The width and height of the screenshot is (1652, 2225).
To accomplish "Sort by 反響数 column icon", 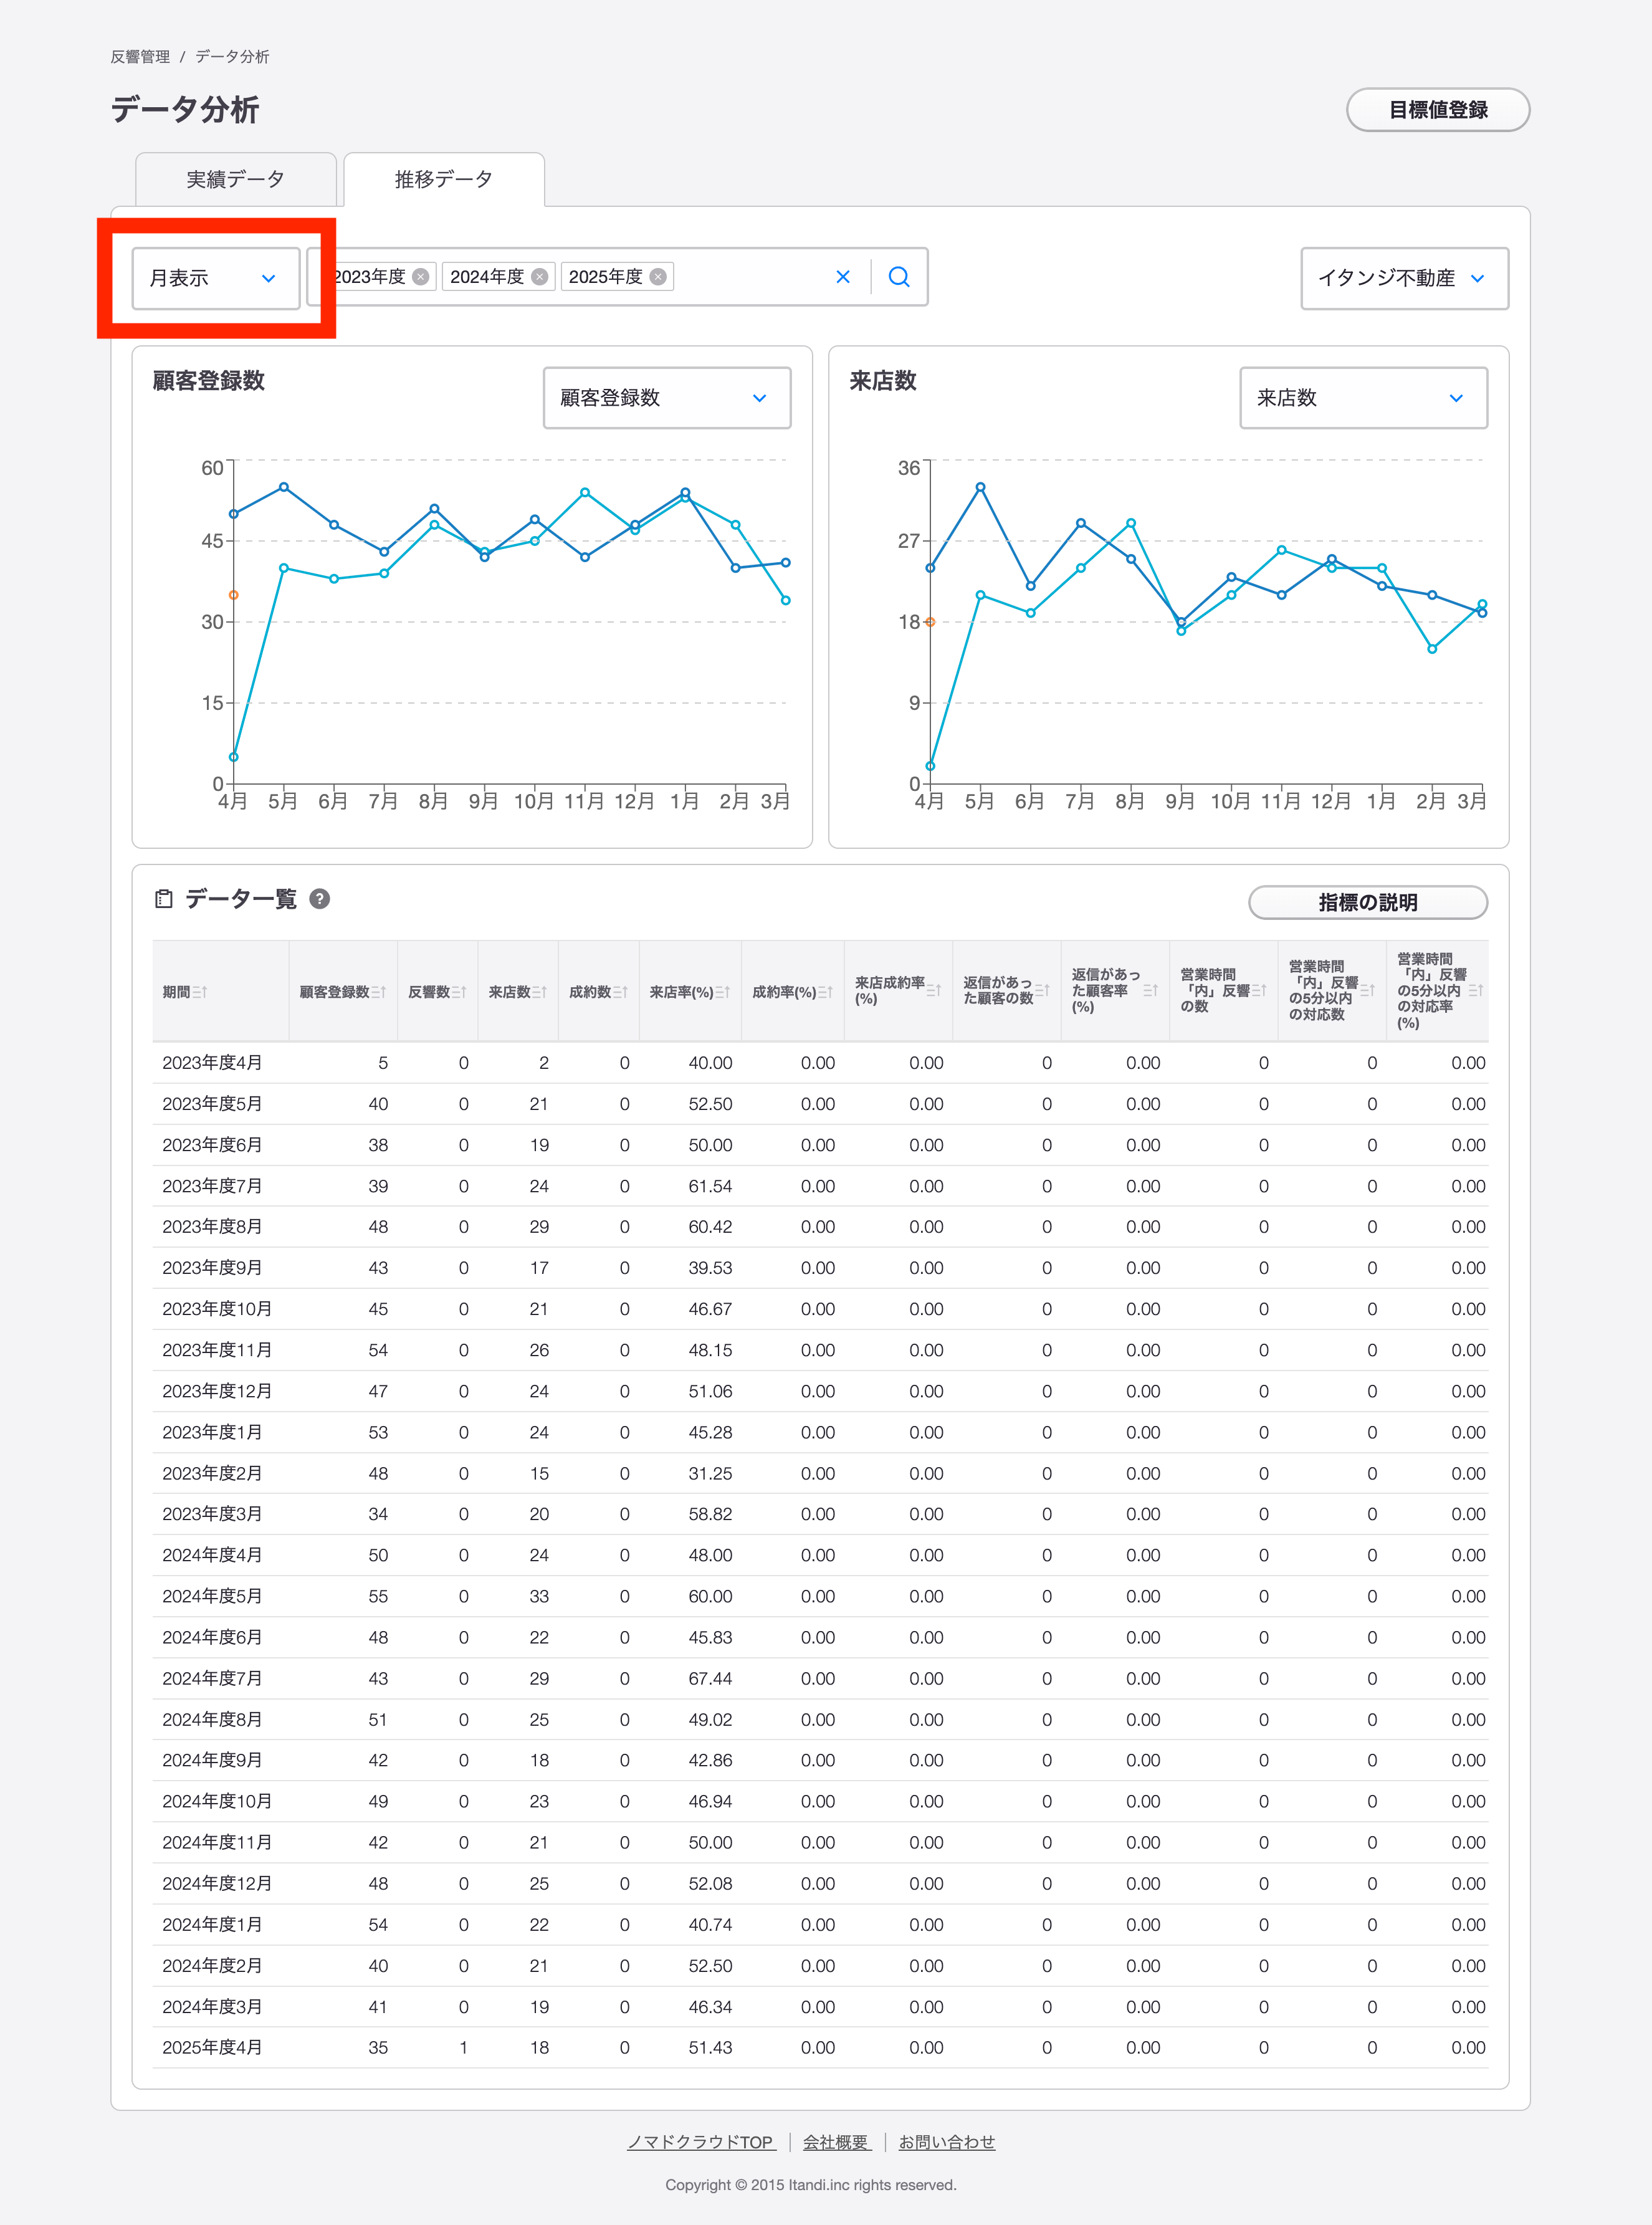I will click(459, 992).
